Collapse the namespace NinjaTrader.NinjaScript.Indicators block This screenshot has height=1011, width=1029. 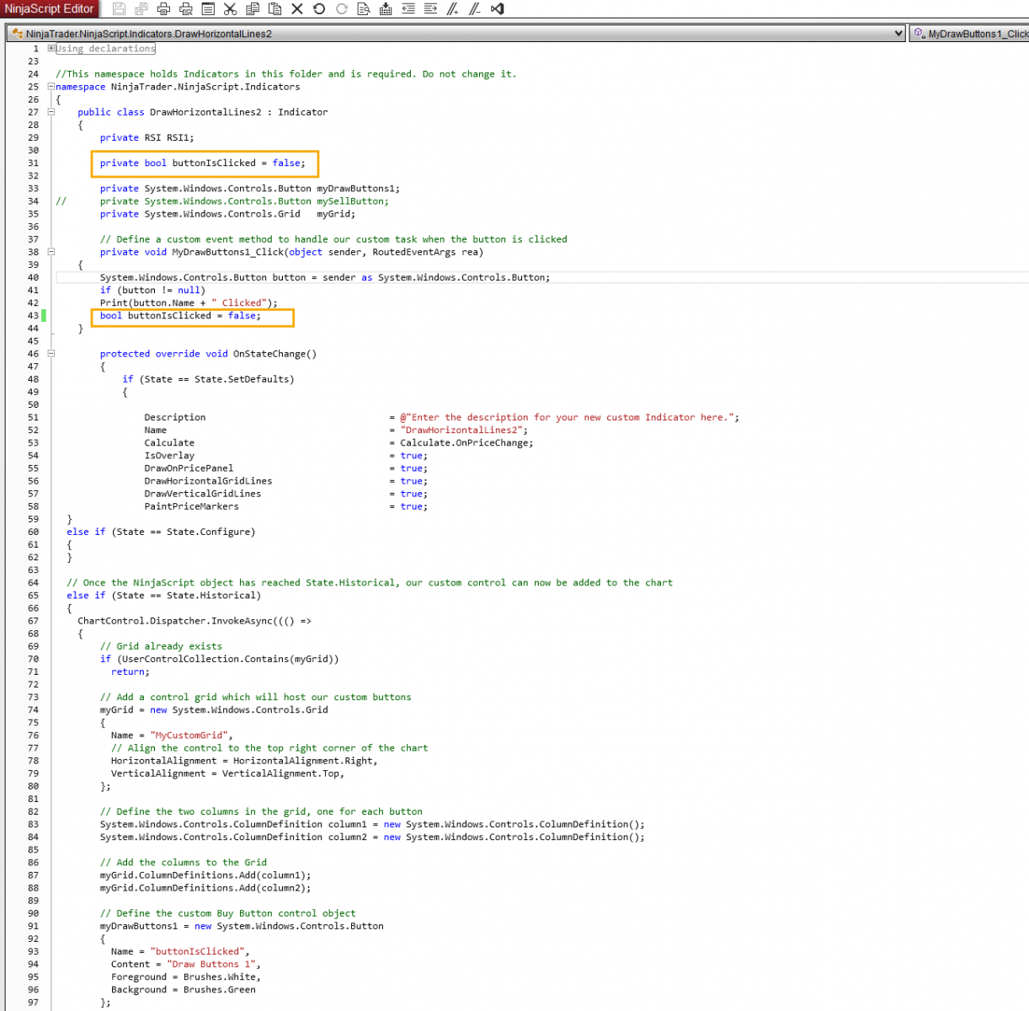point(51,87)
